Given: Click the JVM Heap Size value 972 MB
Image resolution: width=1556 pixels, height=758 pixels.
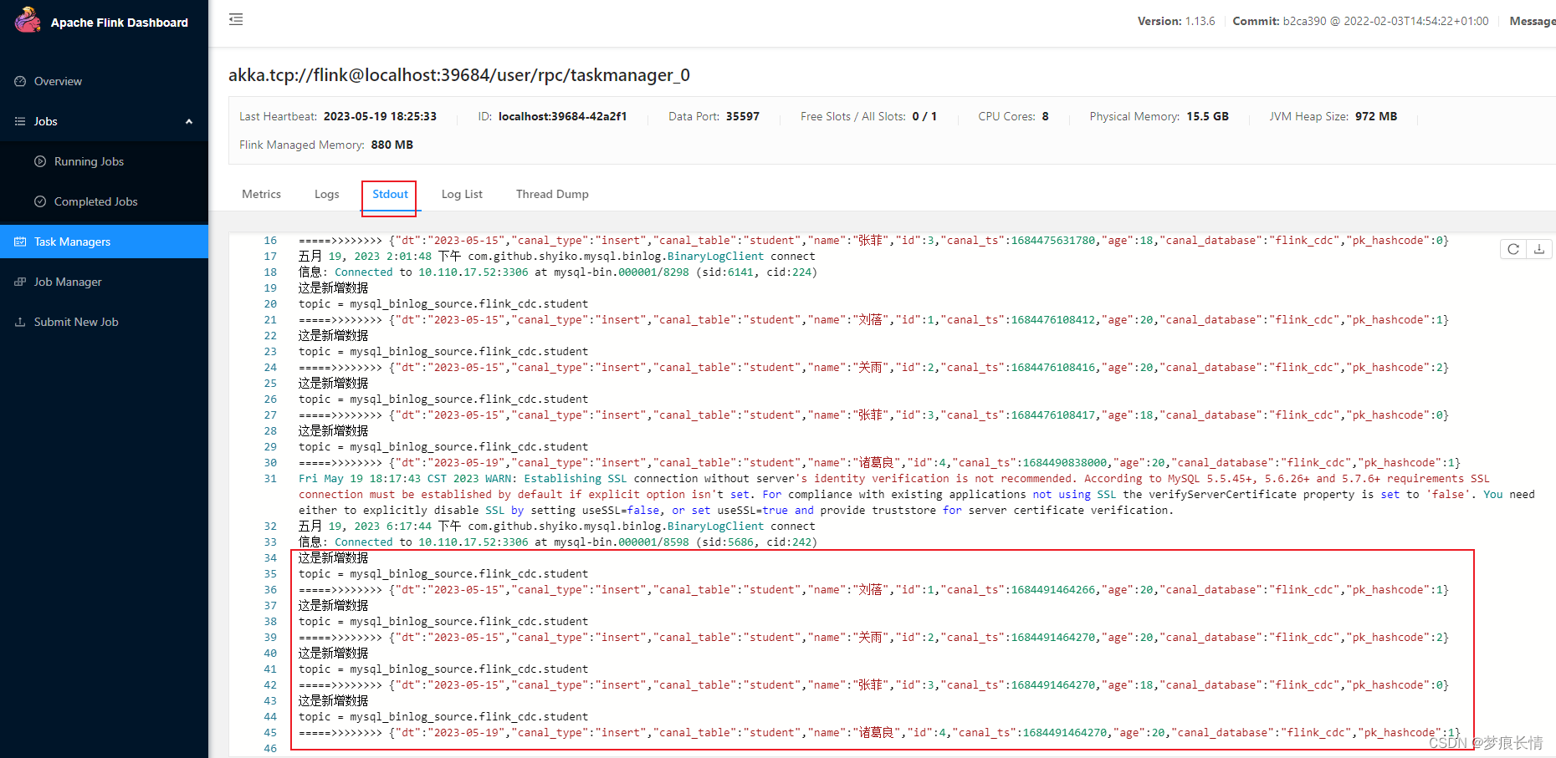Looking at the screenshot, I should (1376, 116).
